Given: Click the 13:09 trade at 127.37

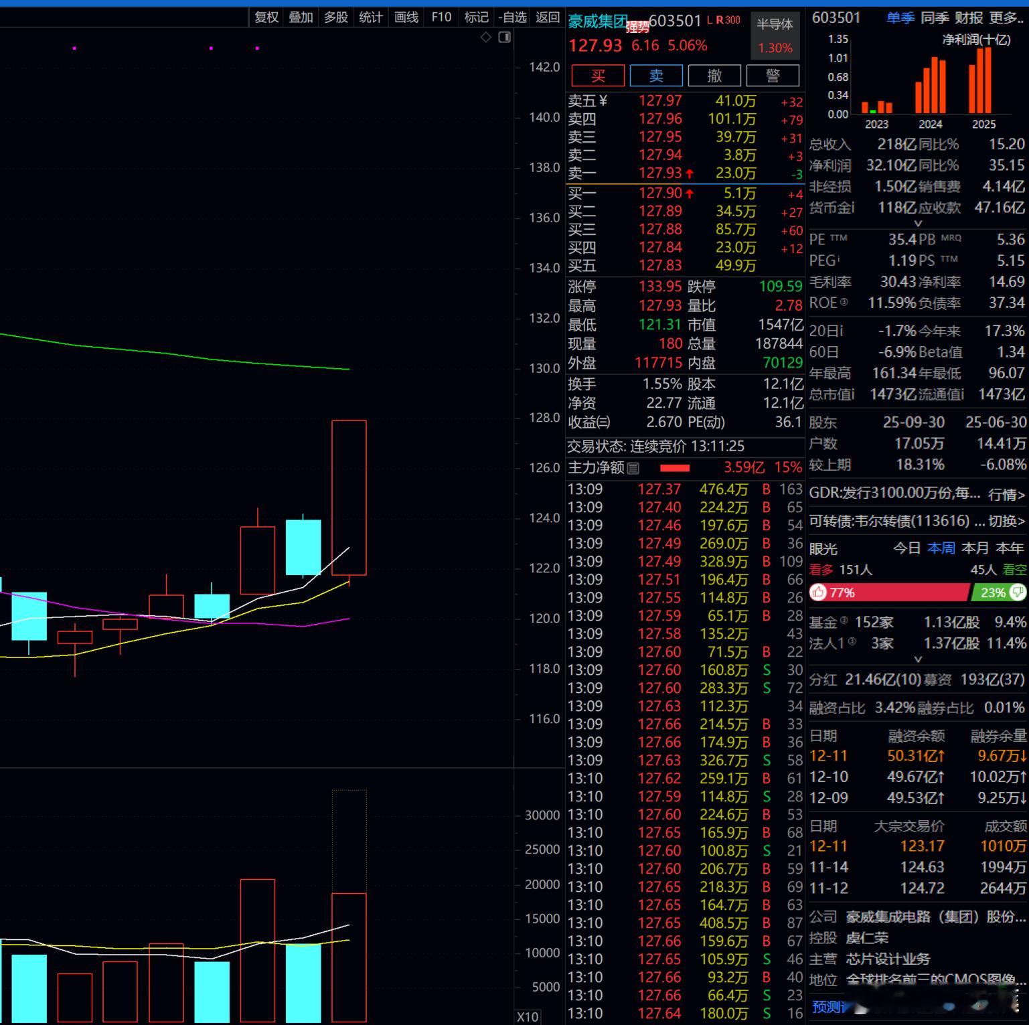Looking at the screenshot, I should (685, 489).
